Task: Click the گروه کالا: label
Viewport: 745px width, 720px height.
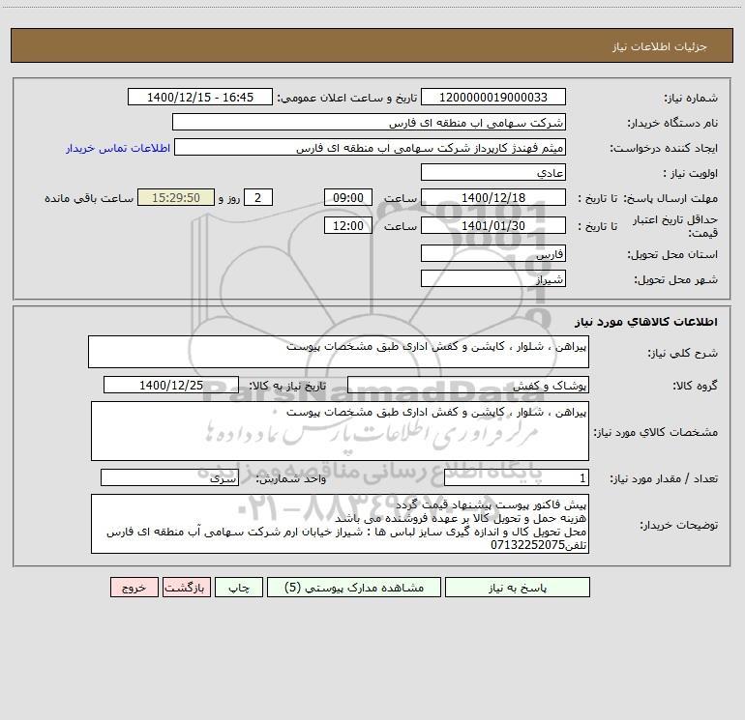Action: point(695,386)
